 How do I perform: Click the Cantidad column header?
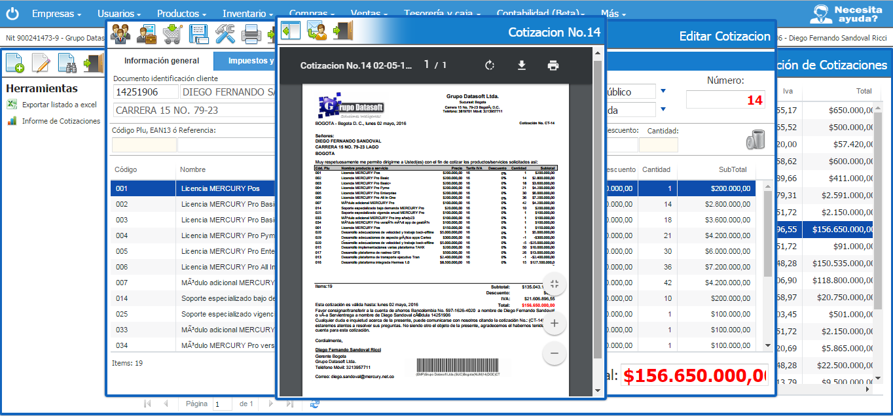[656, 169]
